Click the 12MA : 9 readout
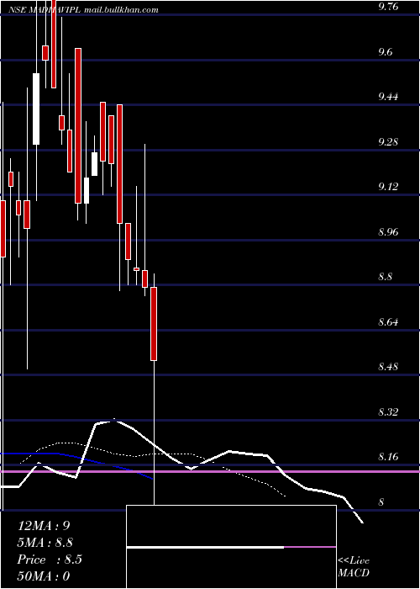Image resolution: width=420 pixels, height=589 pixels. 44,526
